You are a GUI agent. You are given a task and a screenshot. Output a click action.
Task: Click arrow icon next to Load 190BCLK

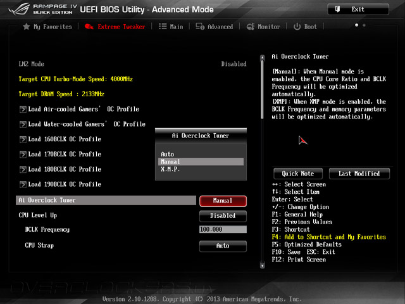[23, 184]
